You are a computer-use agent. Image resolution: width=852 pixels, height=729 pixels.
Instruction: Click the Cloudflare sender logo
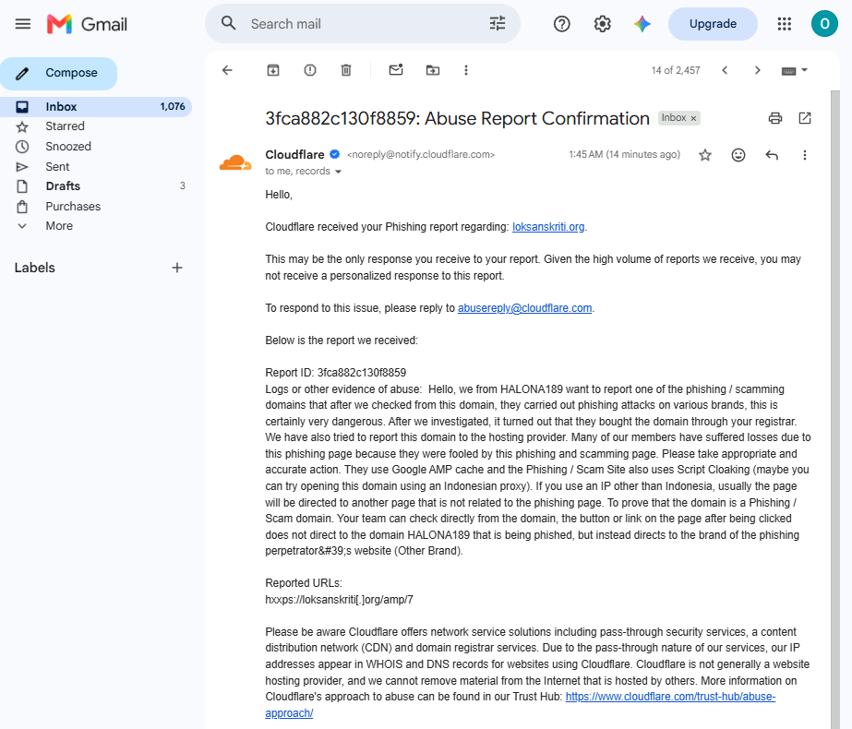[235, 162]
